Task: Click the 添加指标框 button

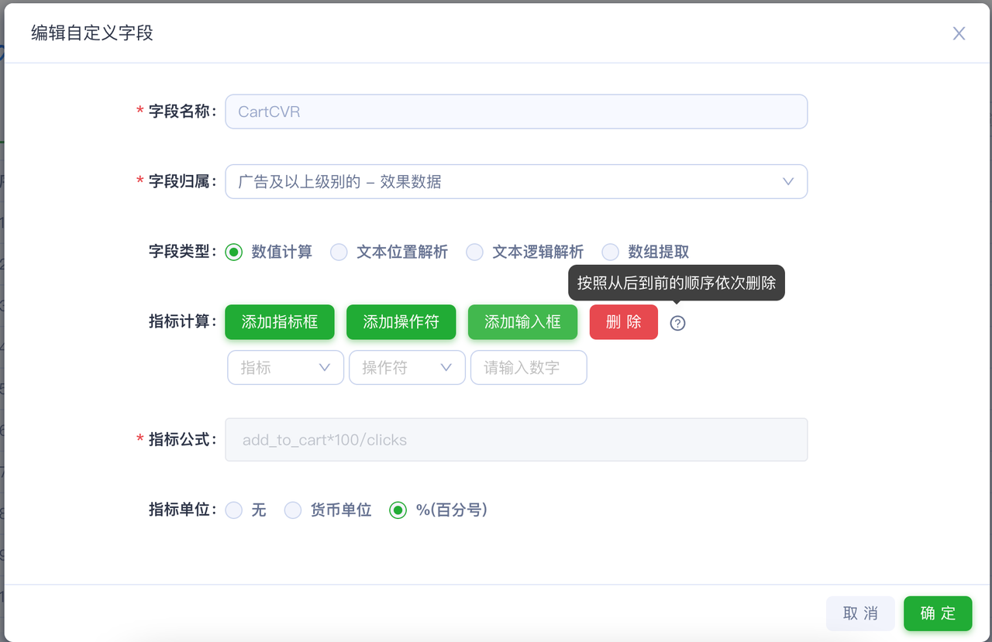Action: (x=280, y=322)
